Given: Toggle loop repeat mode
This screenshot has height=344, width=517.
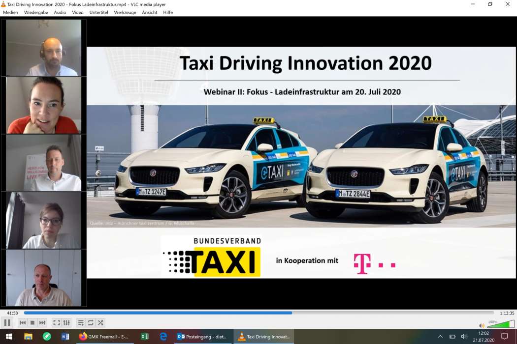Looking at the screenshot, I should (91, 322).
